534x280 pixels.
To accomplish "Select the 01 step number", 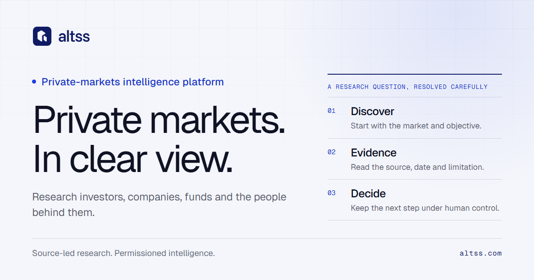I will tap(332, 111).
